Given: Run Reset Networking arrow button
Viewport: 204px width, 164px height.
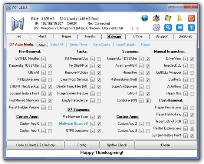Looking at the screenshot, I should click(x=185, y=115).
